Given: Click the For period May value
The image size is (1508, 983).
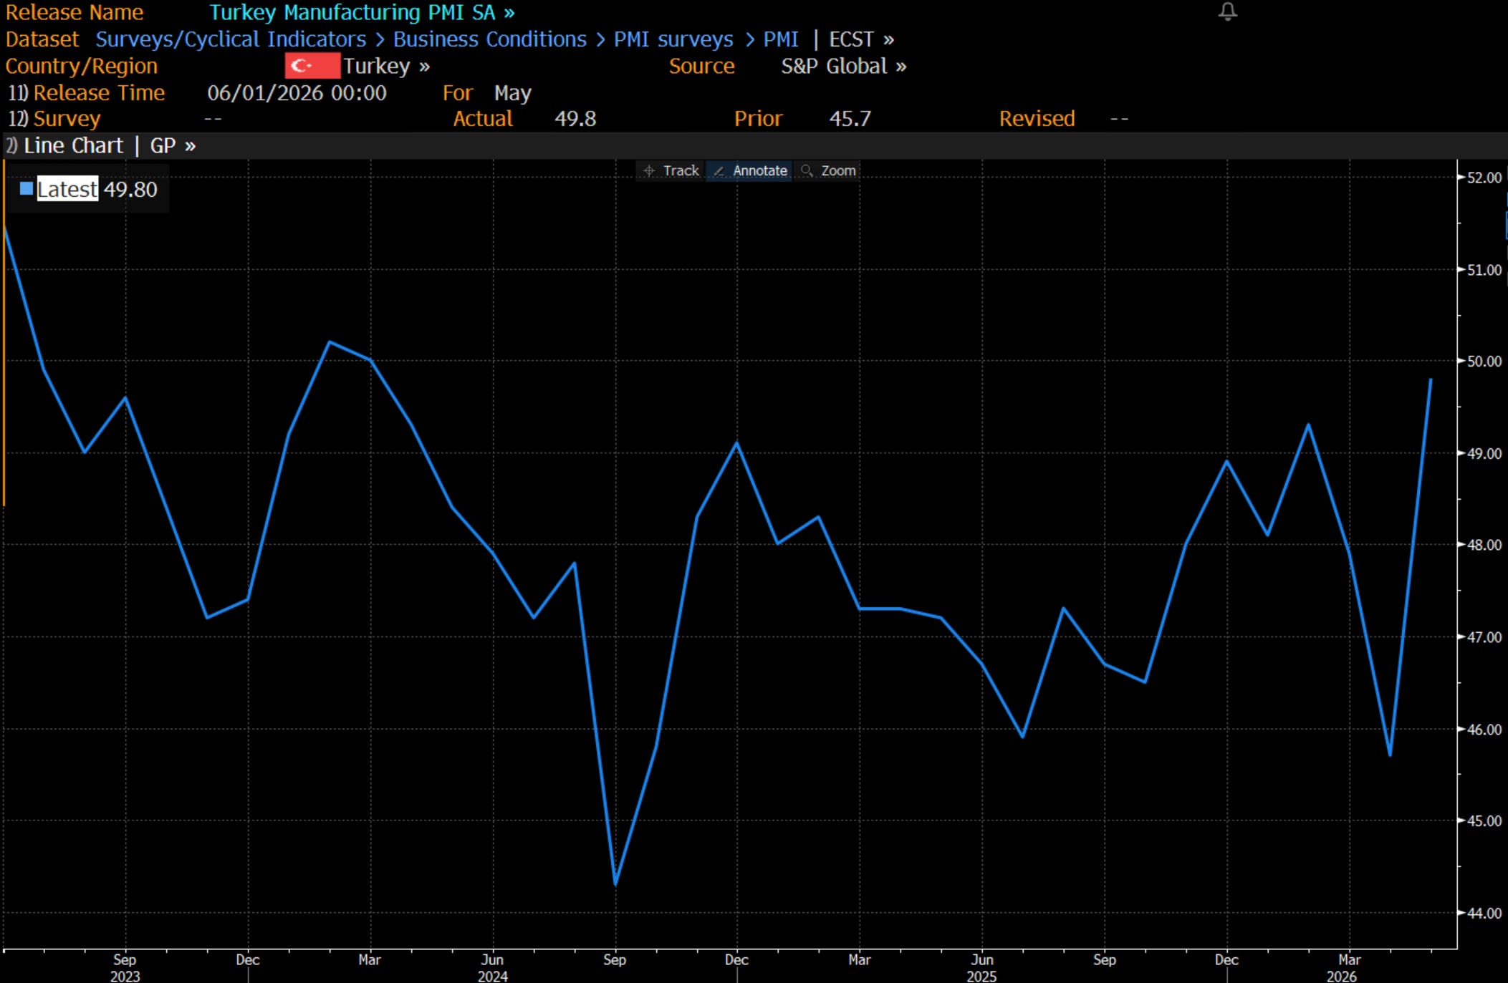Looking at the screenshot, I should click(513, 94).
